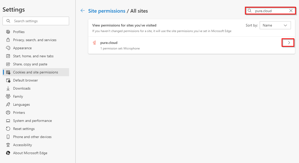Expand the pure.cloud site permissions chevron
This screenshot has width=299, height=163.
tap(289, 43)
